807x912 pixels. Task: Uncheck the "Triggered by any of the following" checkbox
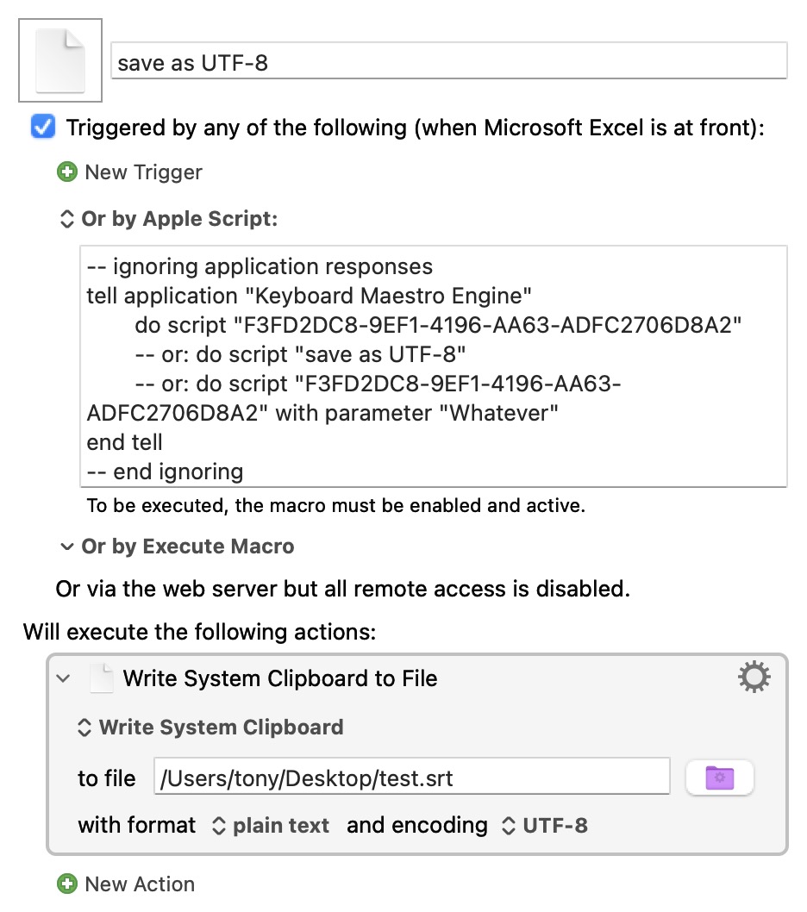point(42,128)
